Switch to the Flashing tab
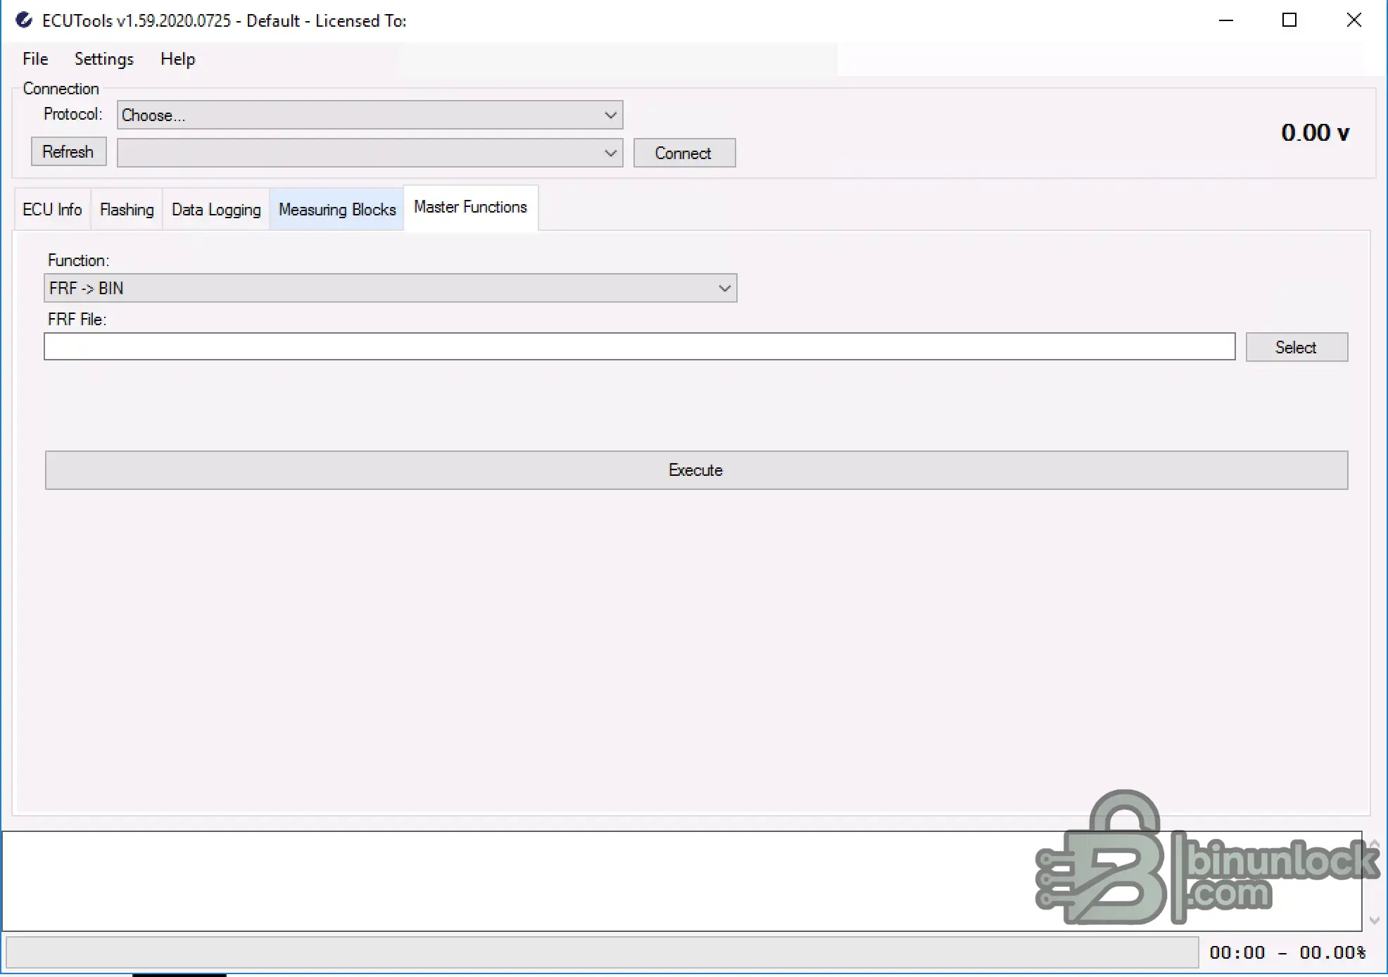 [x=127, y=210]
